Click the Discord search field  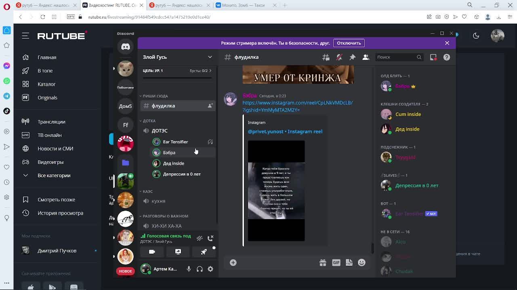[399, 57]
